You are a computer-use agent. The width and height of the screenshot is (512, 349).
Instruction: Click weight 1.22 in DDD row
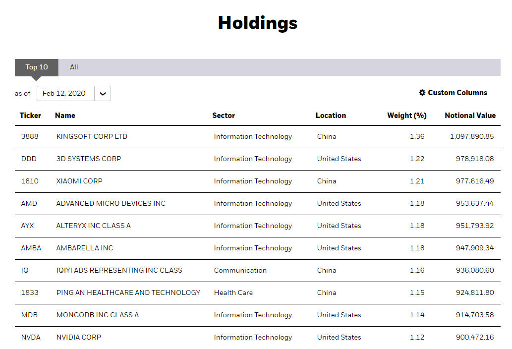[x=417, y=159]
